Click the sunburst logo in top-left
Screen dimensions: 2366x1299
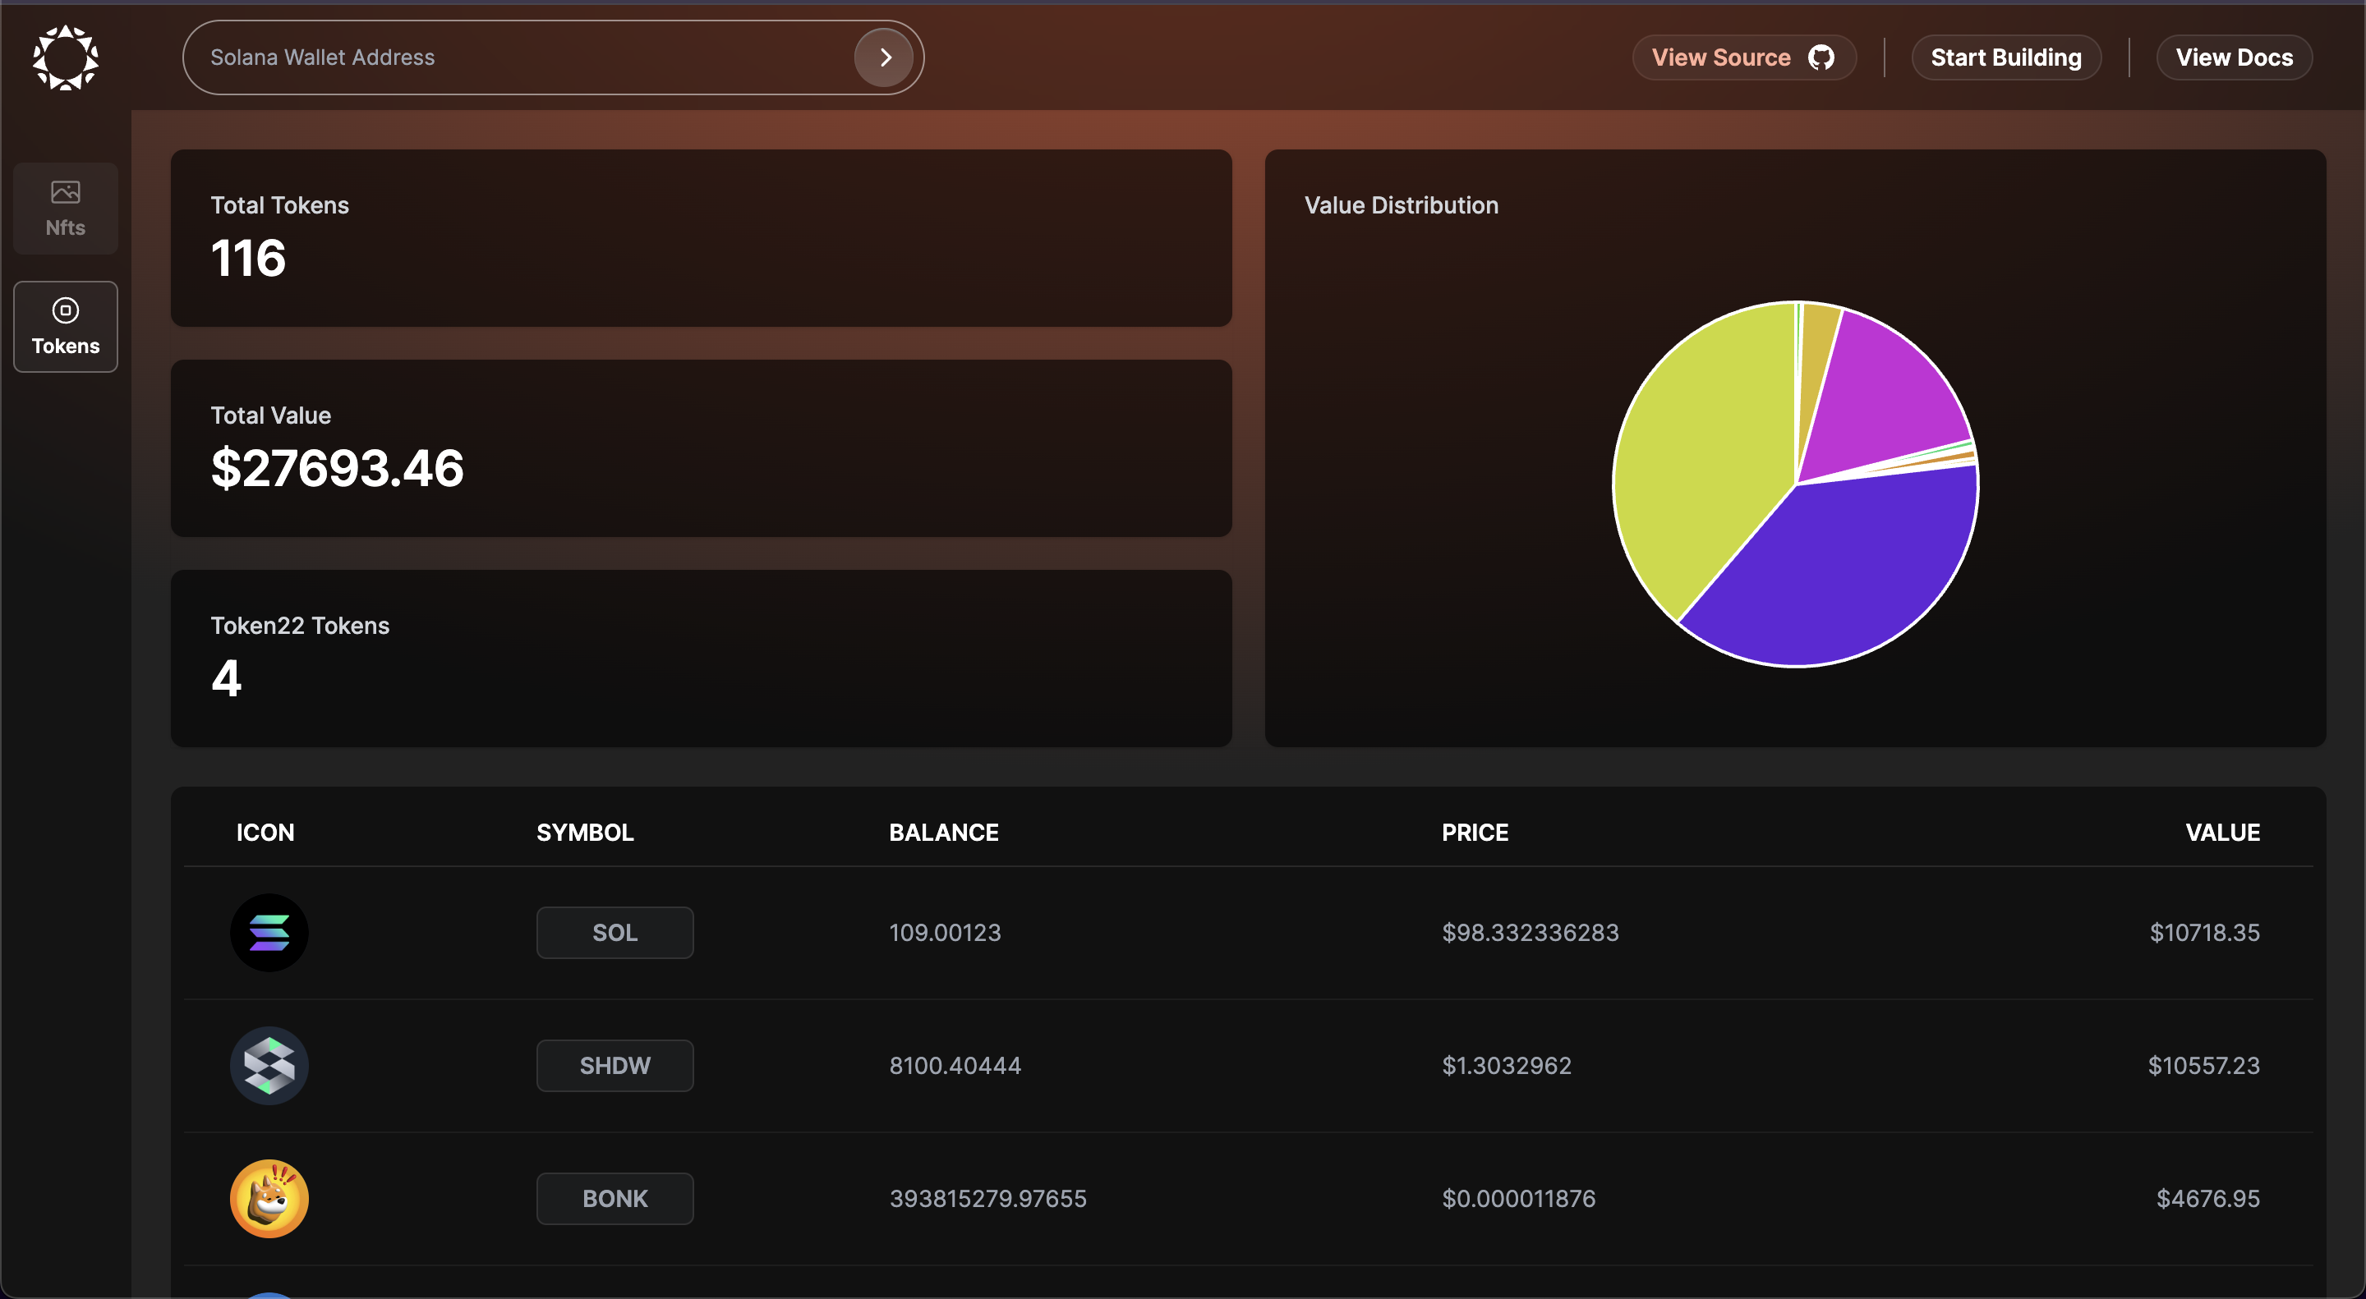65,57
